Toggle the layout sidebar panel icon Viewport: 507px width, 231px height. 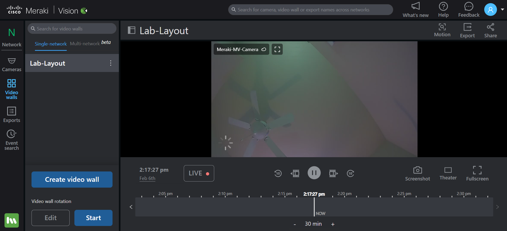click(x=132, y=30)
